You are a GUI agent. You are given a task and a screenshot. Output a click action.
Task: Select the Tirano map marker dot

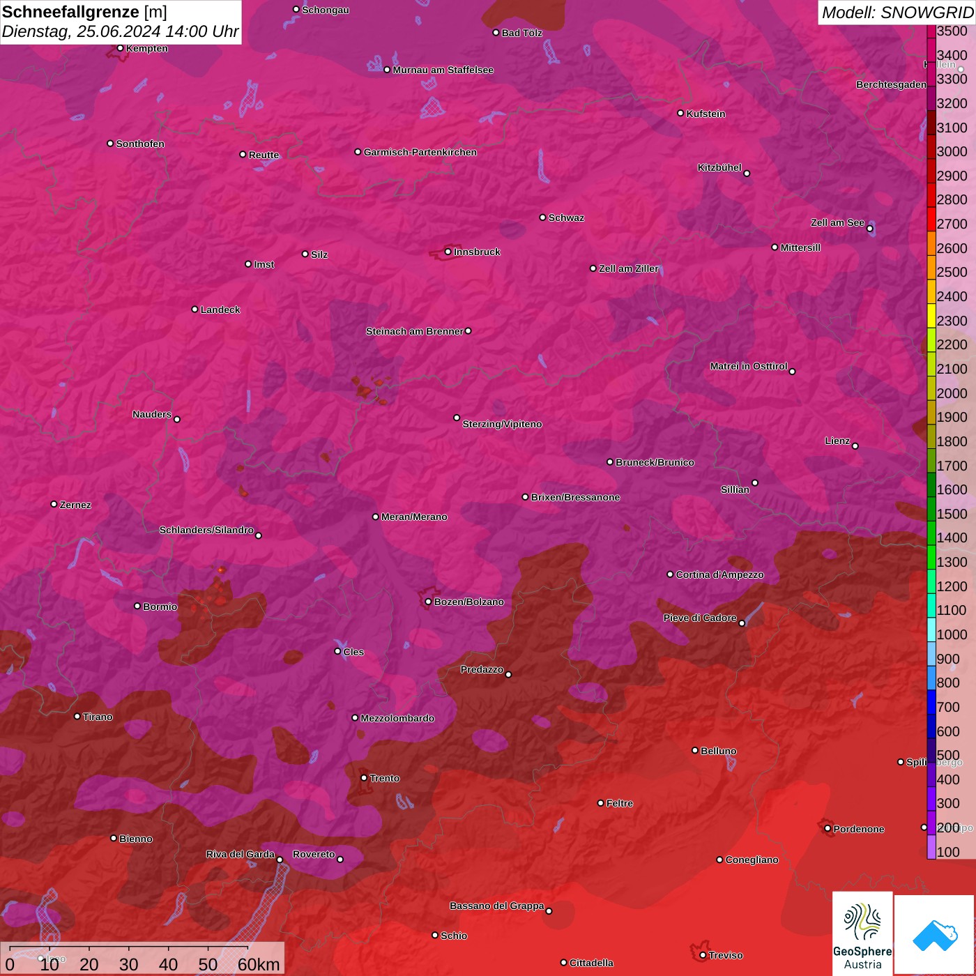[77, 716]
